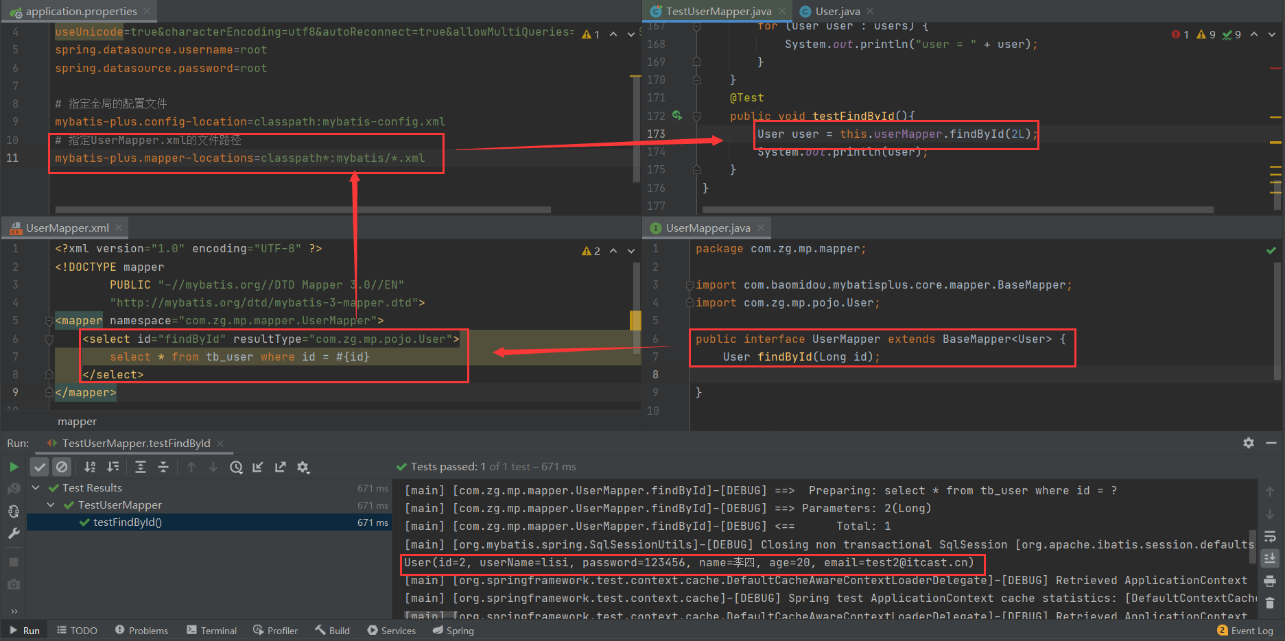Click console vertical scrollbar thumb

1253,546
